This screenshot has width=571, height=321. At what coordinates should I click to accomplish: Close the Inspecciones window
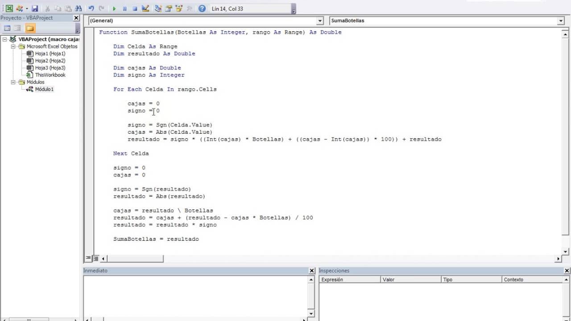567,271
